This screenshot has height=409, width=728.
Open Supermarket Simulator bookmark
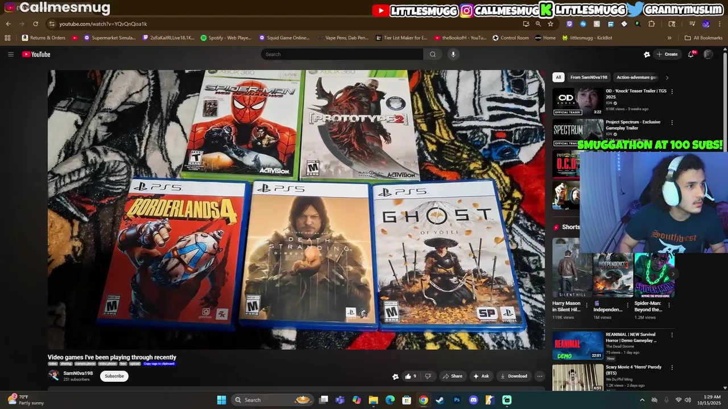tap(110, 38)
